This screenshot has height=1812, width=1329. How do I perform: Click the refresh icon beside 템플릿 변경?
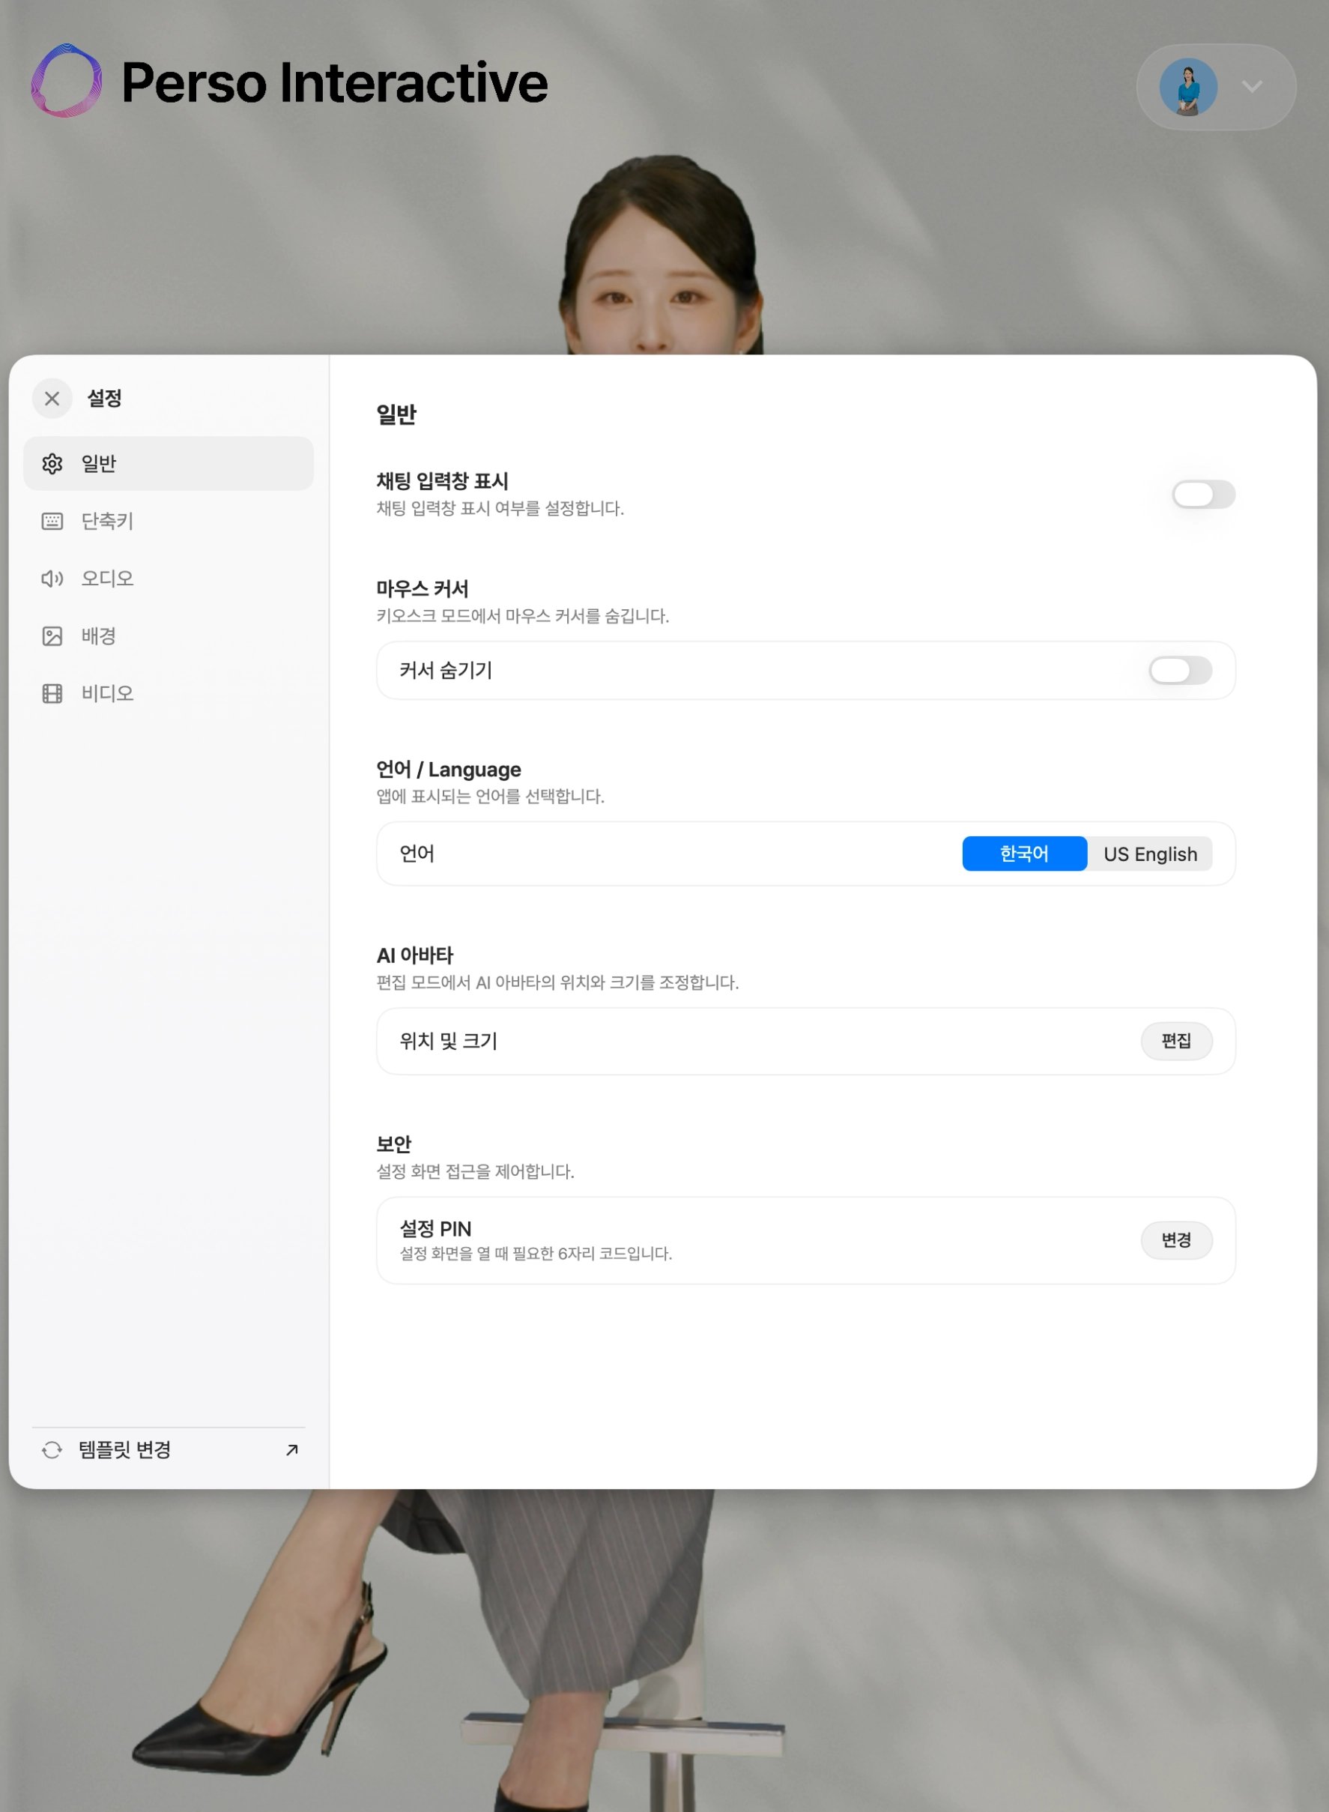pyautogui.click(x=52, y=1450)
